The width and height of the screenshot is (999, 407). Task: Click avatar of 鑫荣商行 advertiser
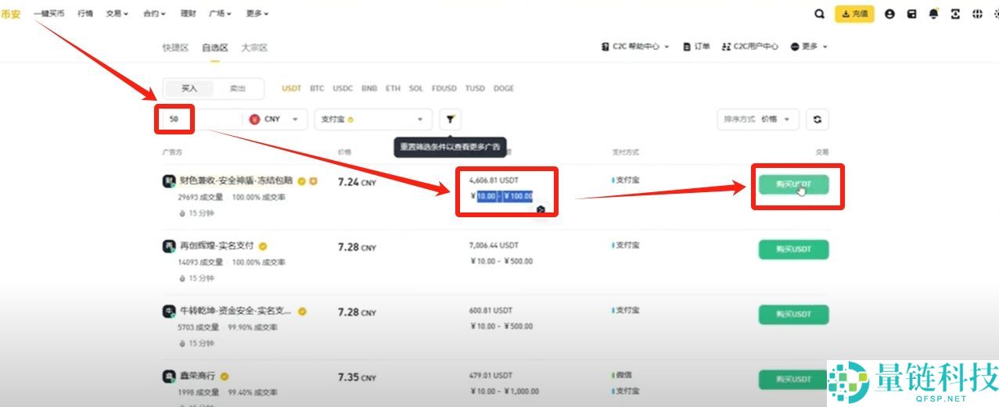(169, 377)
